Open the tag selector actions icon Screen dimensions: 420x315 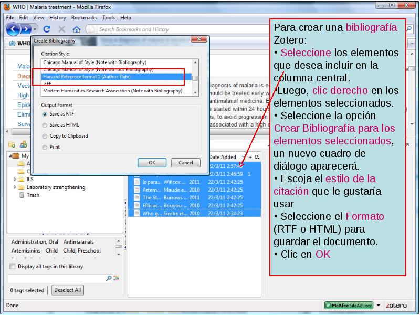pyautogui.click(x=116, y=278)
